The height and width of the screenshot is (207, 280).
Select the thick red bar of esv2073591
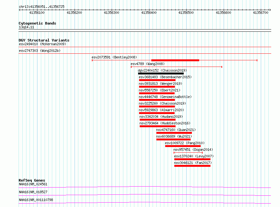(175, 60)
